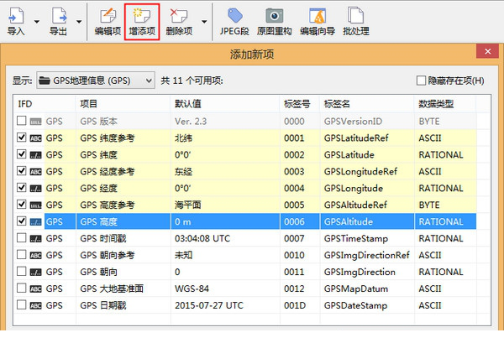Sort by the 标签号 column header
504x343 pixels.
(300, 104)
